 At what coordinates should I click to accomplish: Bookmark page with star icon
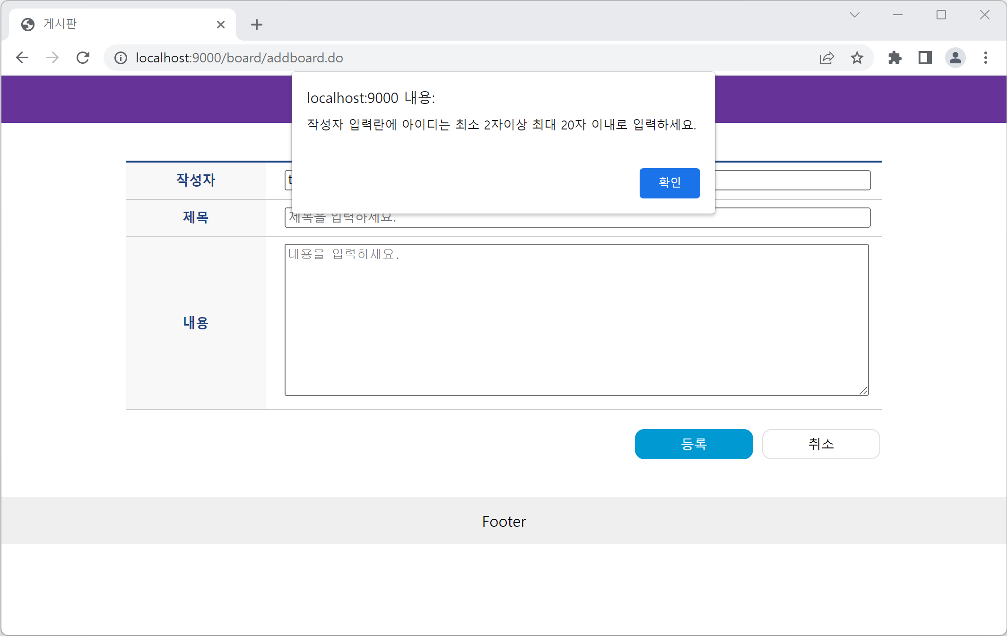(857, 58)
